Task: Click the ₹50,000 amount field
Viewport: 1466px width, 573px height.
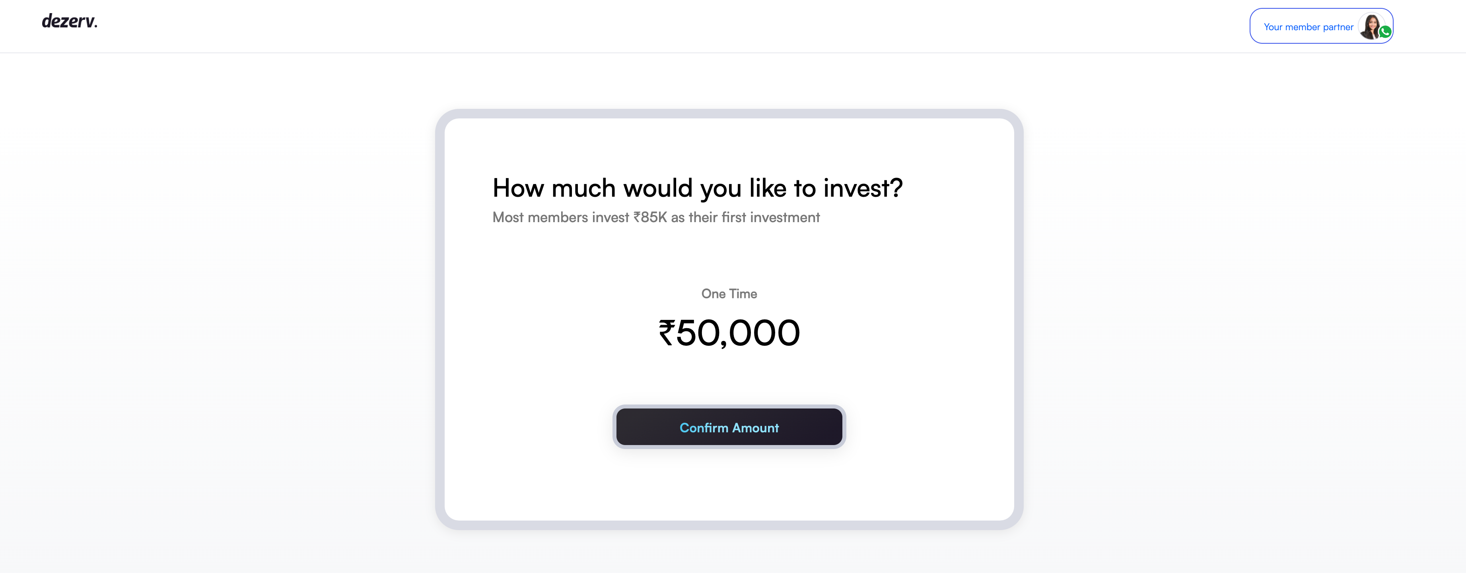Action: tap(729, 333)
